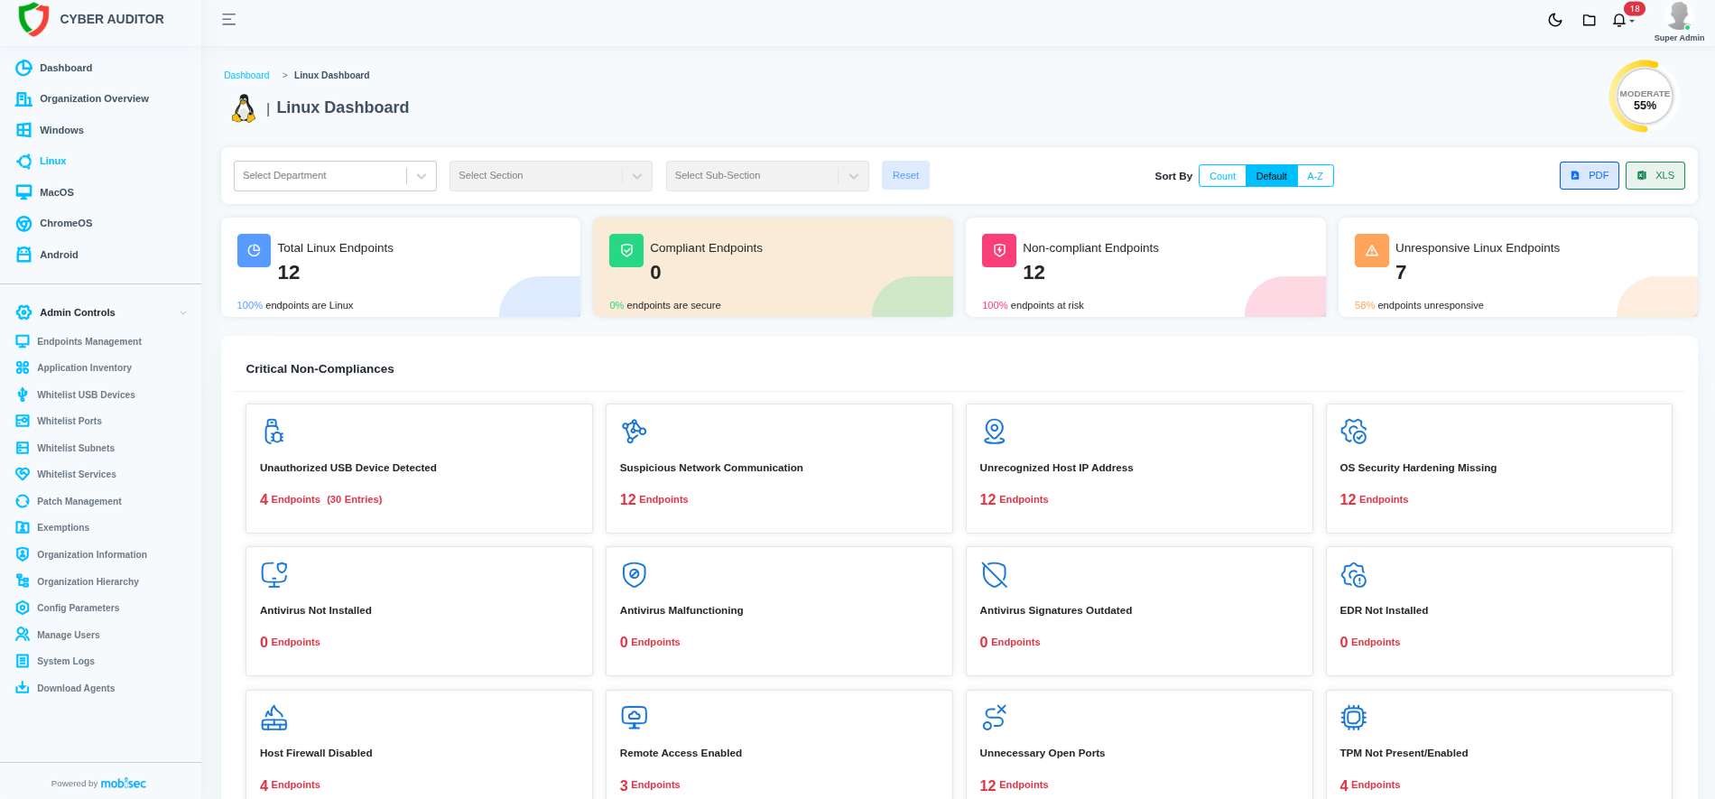The width and height of the screenshot is (1715, 799).
Task: Open MacOS sidebar item
Action: coord(57,192)
